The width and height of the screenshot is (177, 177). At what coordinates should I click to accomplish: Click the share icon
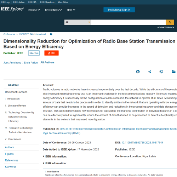tap(149, 72)
